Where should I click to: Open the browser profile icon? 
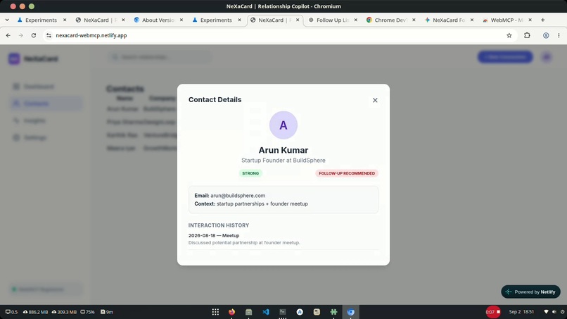coord(546,35)
